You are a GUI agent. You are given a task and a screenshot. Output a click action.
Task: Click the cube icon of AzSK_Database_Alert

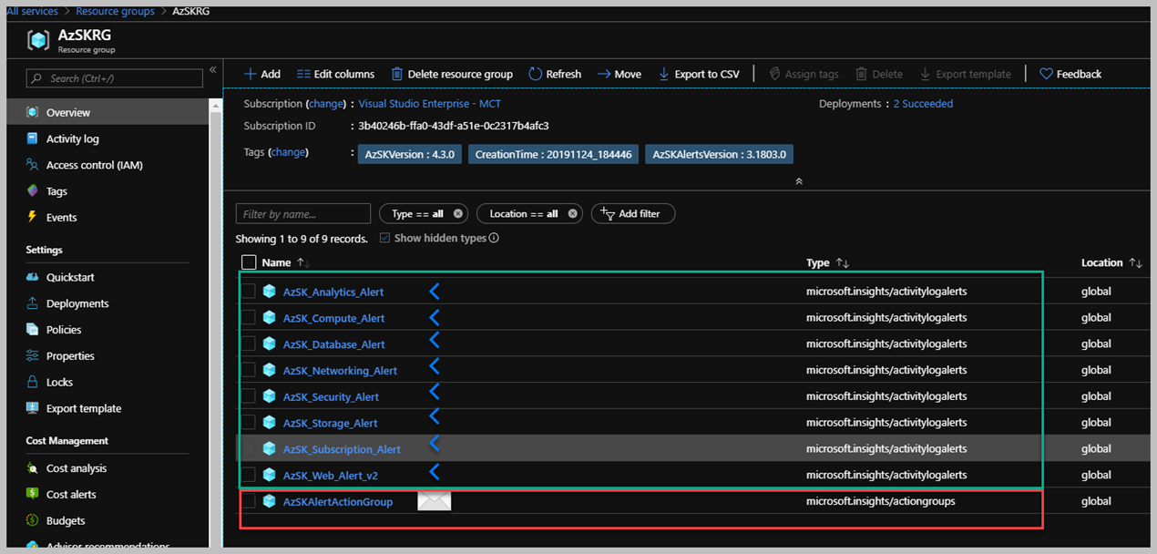coord(269,344)
